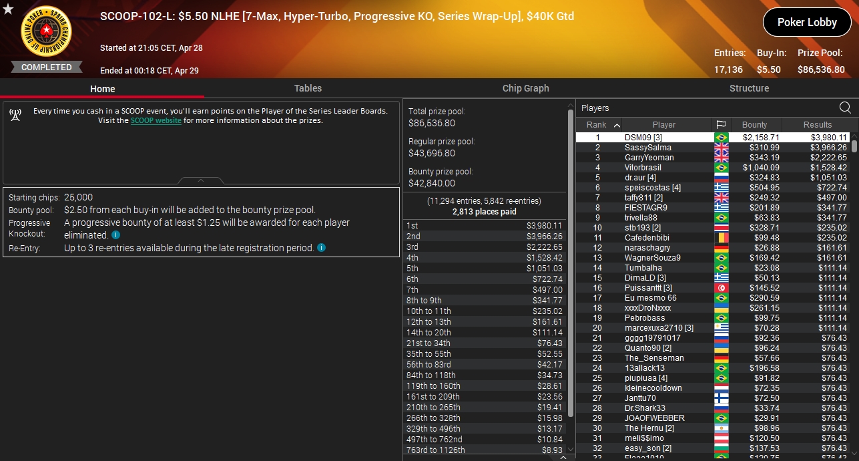Click the Rank sort arrow indicator
This screenshot has width=859, height=461.
coord(617,125)
